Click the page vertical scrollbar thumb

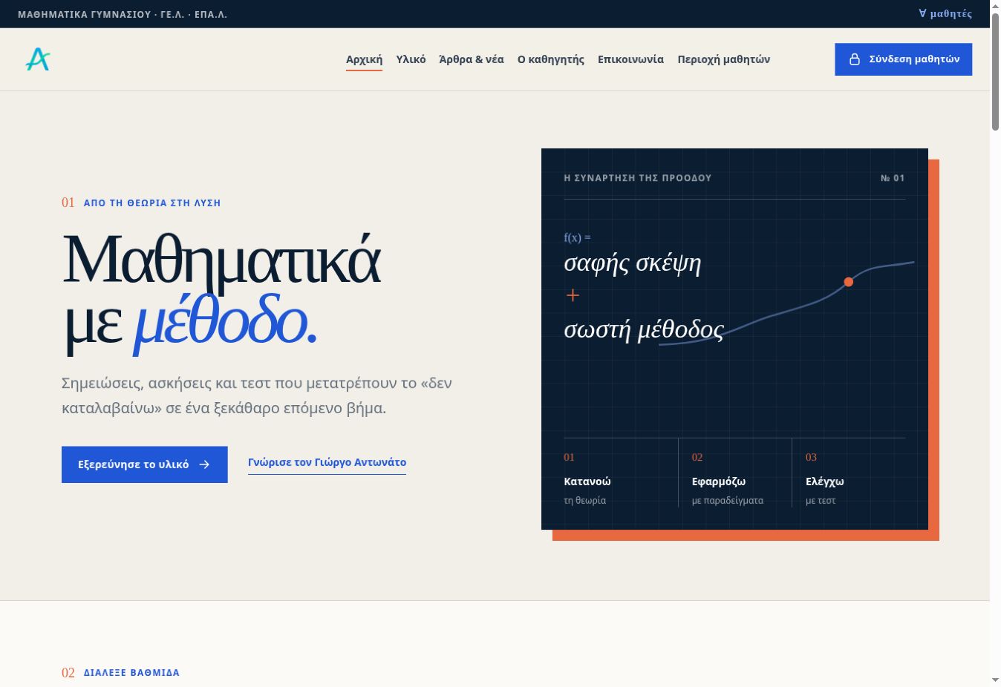click(x=995, y=71)
